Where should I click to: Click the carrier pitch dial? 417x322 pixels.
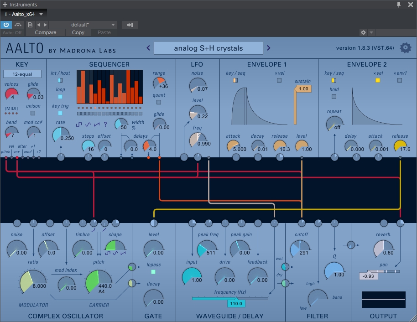coord(99,282)
